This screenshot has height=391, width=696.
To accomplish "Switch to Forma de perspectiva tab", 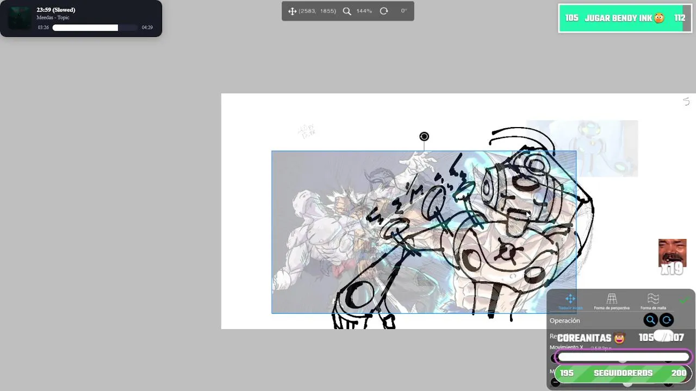I will click(x=612, y=301).
